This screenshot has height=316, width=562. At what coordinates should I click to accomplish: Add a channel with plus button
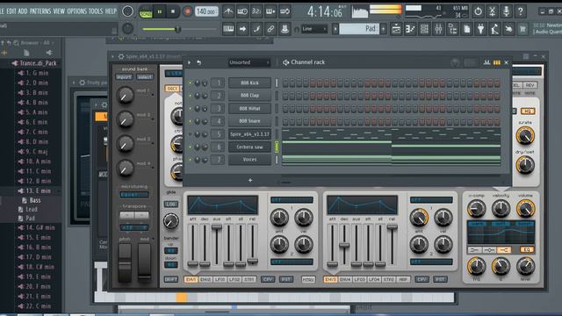(250, 180)
